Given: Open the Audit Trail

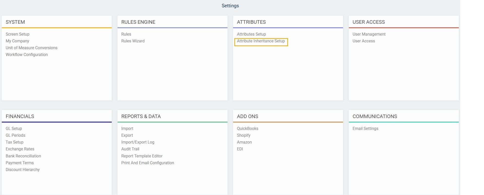Looking at the screenshot, I should click(x=130, y=149).
